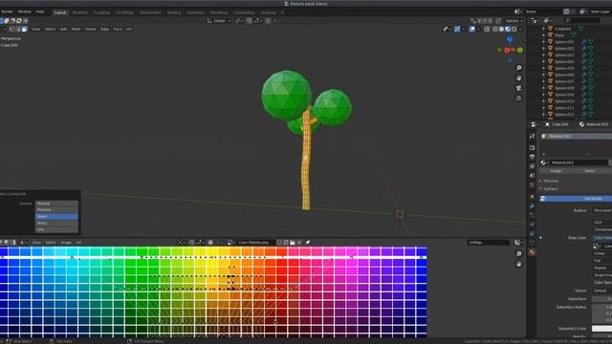Enable rendered viewport shading
The width and height of the screenshot is (612, 344).
tap(514, 29)
